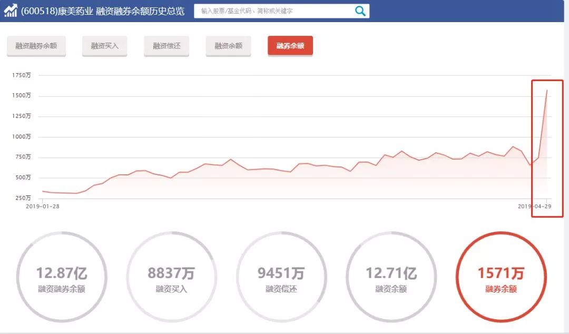
Task: Click the 1500万 y-axis label
Action: [22, 95]
